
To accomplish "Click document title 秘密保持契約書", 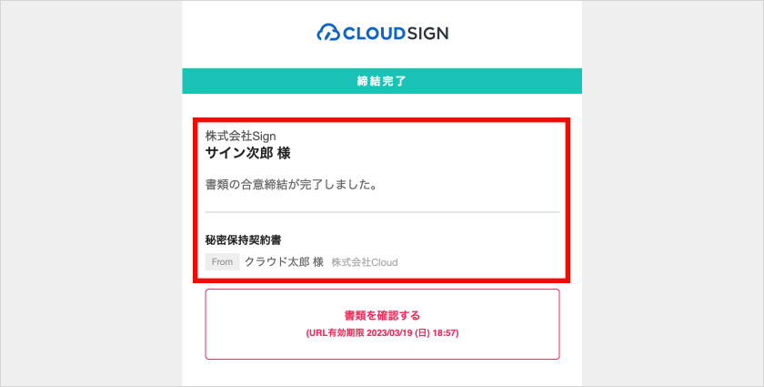I will (243, 240).
